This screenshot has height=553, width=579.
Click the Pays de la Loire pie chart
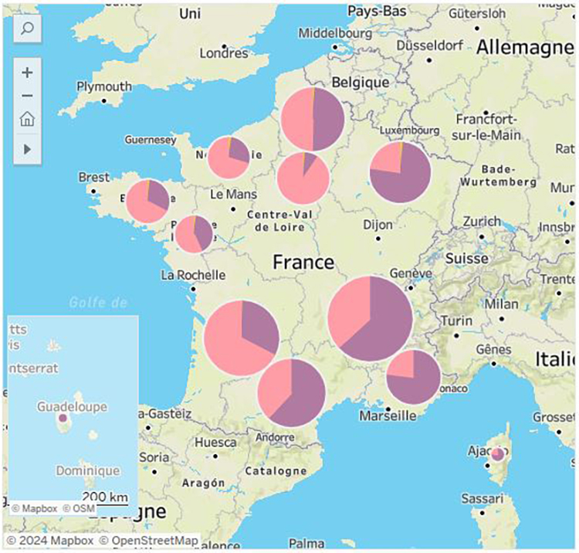point(195,235)
